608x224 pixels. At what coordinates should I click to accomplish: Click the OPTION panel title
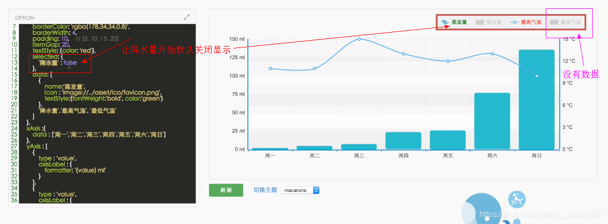(x=24, y=18)
